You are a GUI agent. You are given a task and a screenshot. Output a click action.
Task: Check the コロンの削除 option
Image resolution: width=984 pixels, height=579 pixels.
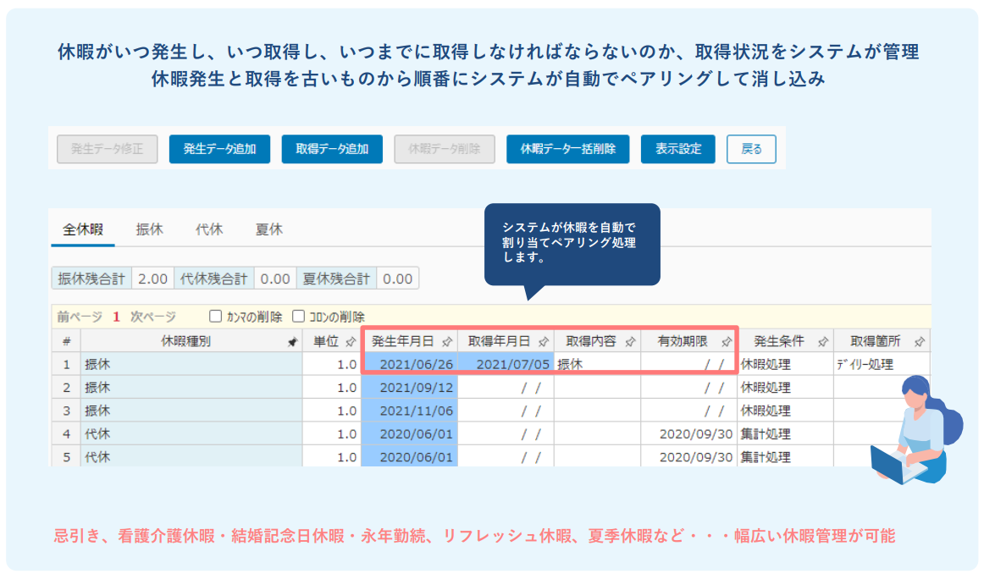(x=298, y=317)
